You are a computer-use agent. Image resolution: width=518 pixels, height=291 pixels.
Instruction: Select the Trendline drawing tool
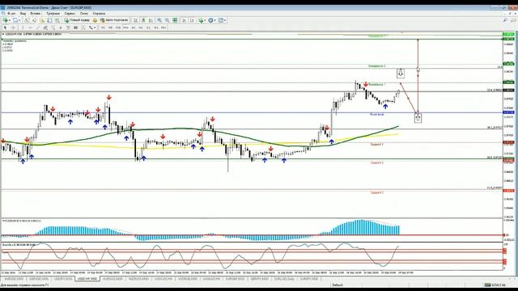click(38, 27)
